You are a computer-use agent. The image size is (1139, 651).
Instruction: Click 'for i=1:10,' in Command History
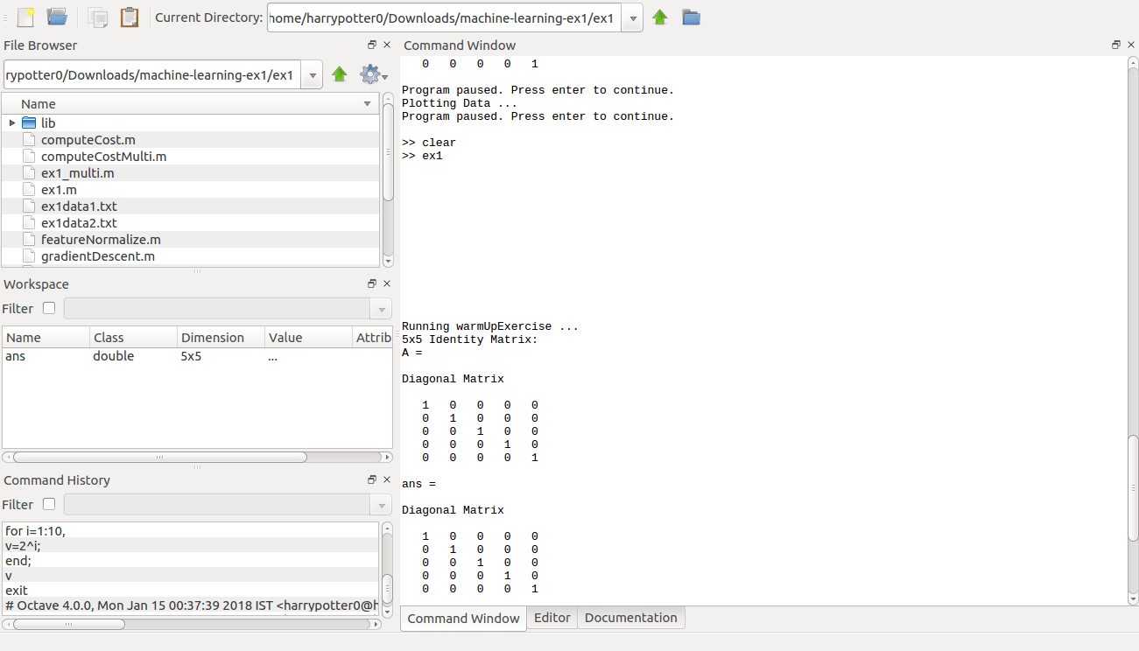click(36, 531)
